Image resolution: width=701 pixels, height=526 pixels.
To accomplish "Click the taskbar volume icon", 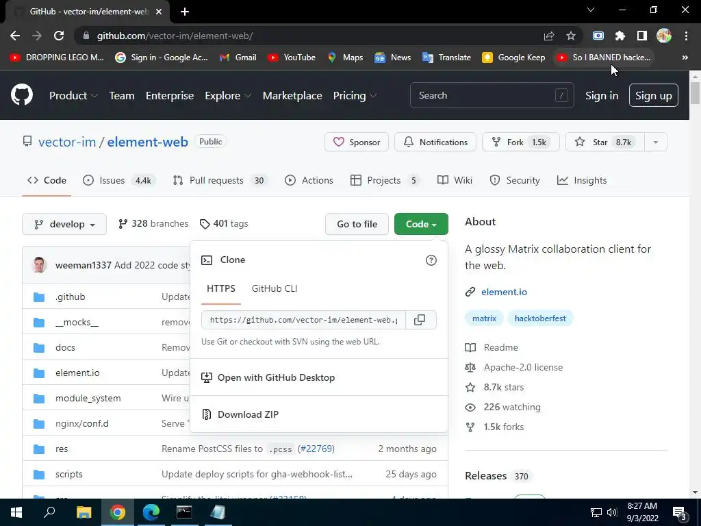I will [x=612, y=512].
